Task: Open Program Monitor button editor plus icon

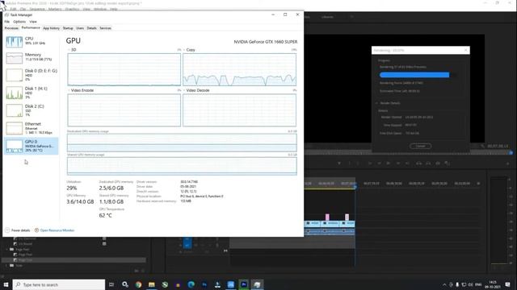Action: [x=508, y=164]
